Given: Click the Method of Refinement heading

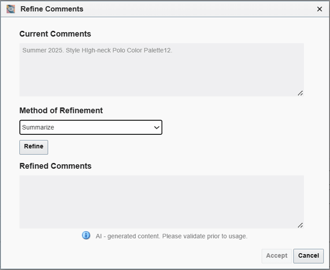Looking at the screenshot, I should click(61, 111).
